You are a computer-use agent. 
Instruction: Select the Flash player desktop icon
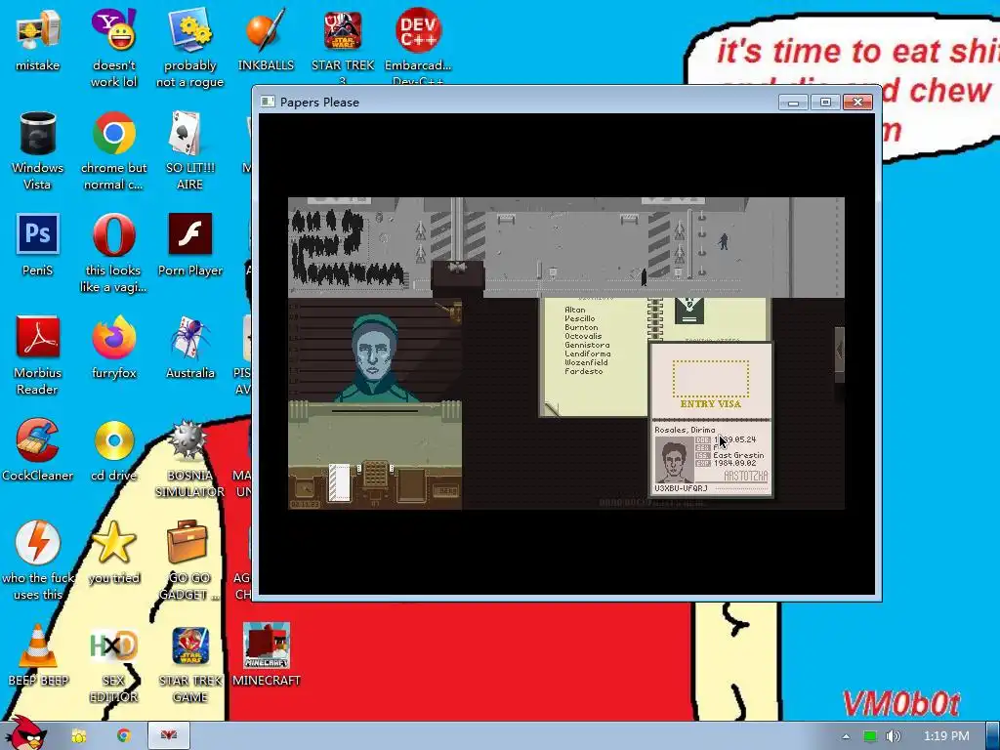point(189,245)
